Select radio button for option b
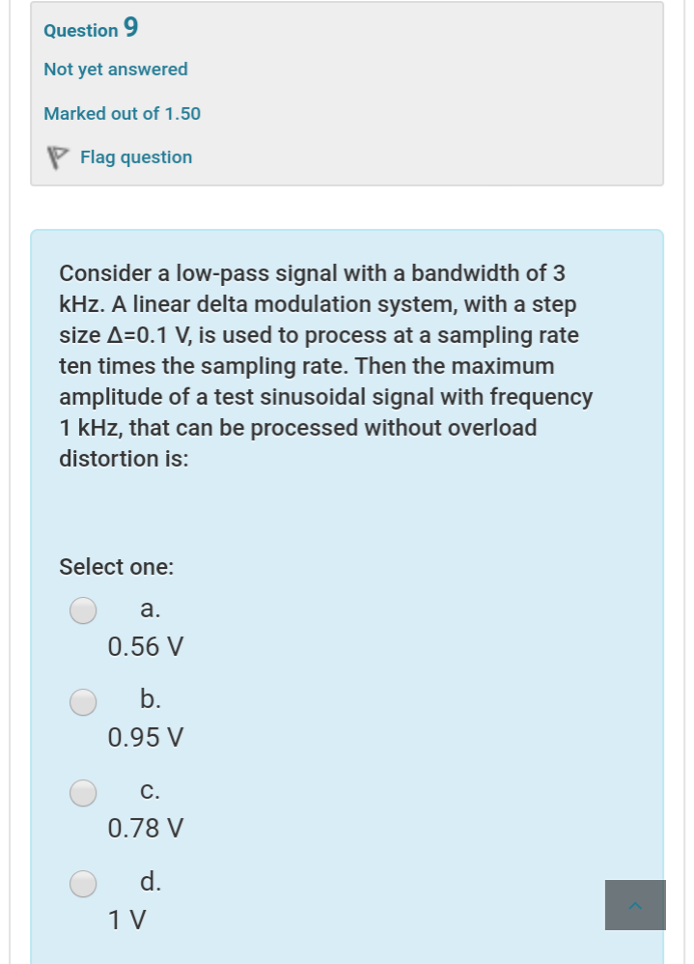The width and height of the screenshot is (694, 964). 83,702
